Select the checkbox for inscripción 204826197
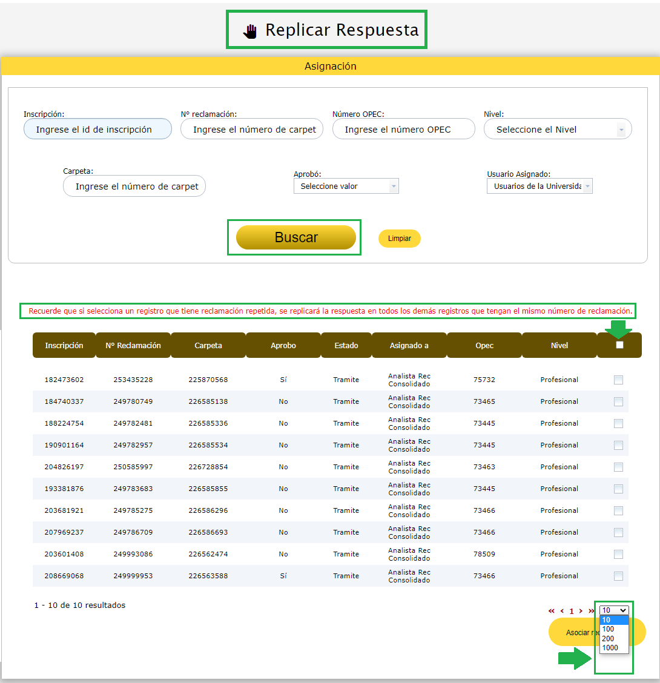 [618, 467]
